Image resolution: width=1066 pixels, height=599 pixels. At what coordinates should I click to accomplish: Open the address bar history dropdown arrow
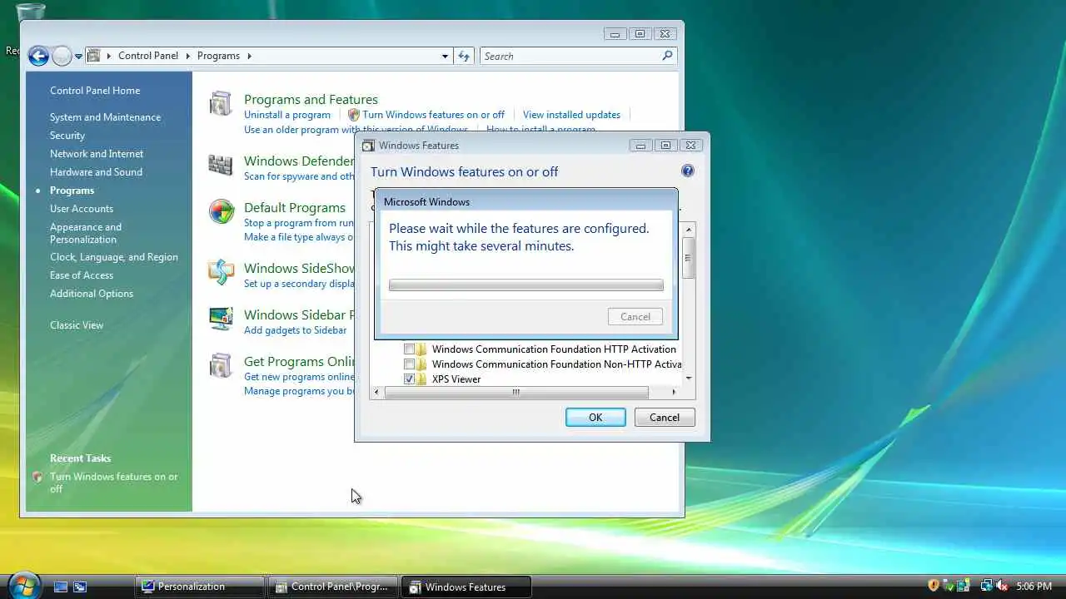445,56
